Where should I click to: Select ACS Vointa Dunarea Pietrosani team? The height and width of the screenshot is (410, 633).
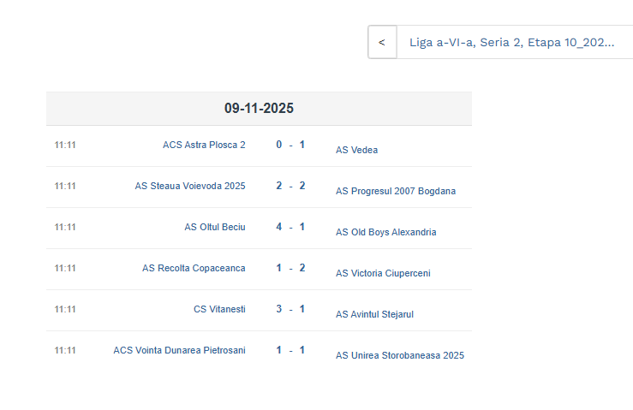(x=179, y=350)
